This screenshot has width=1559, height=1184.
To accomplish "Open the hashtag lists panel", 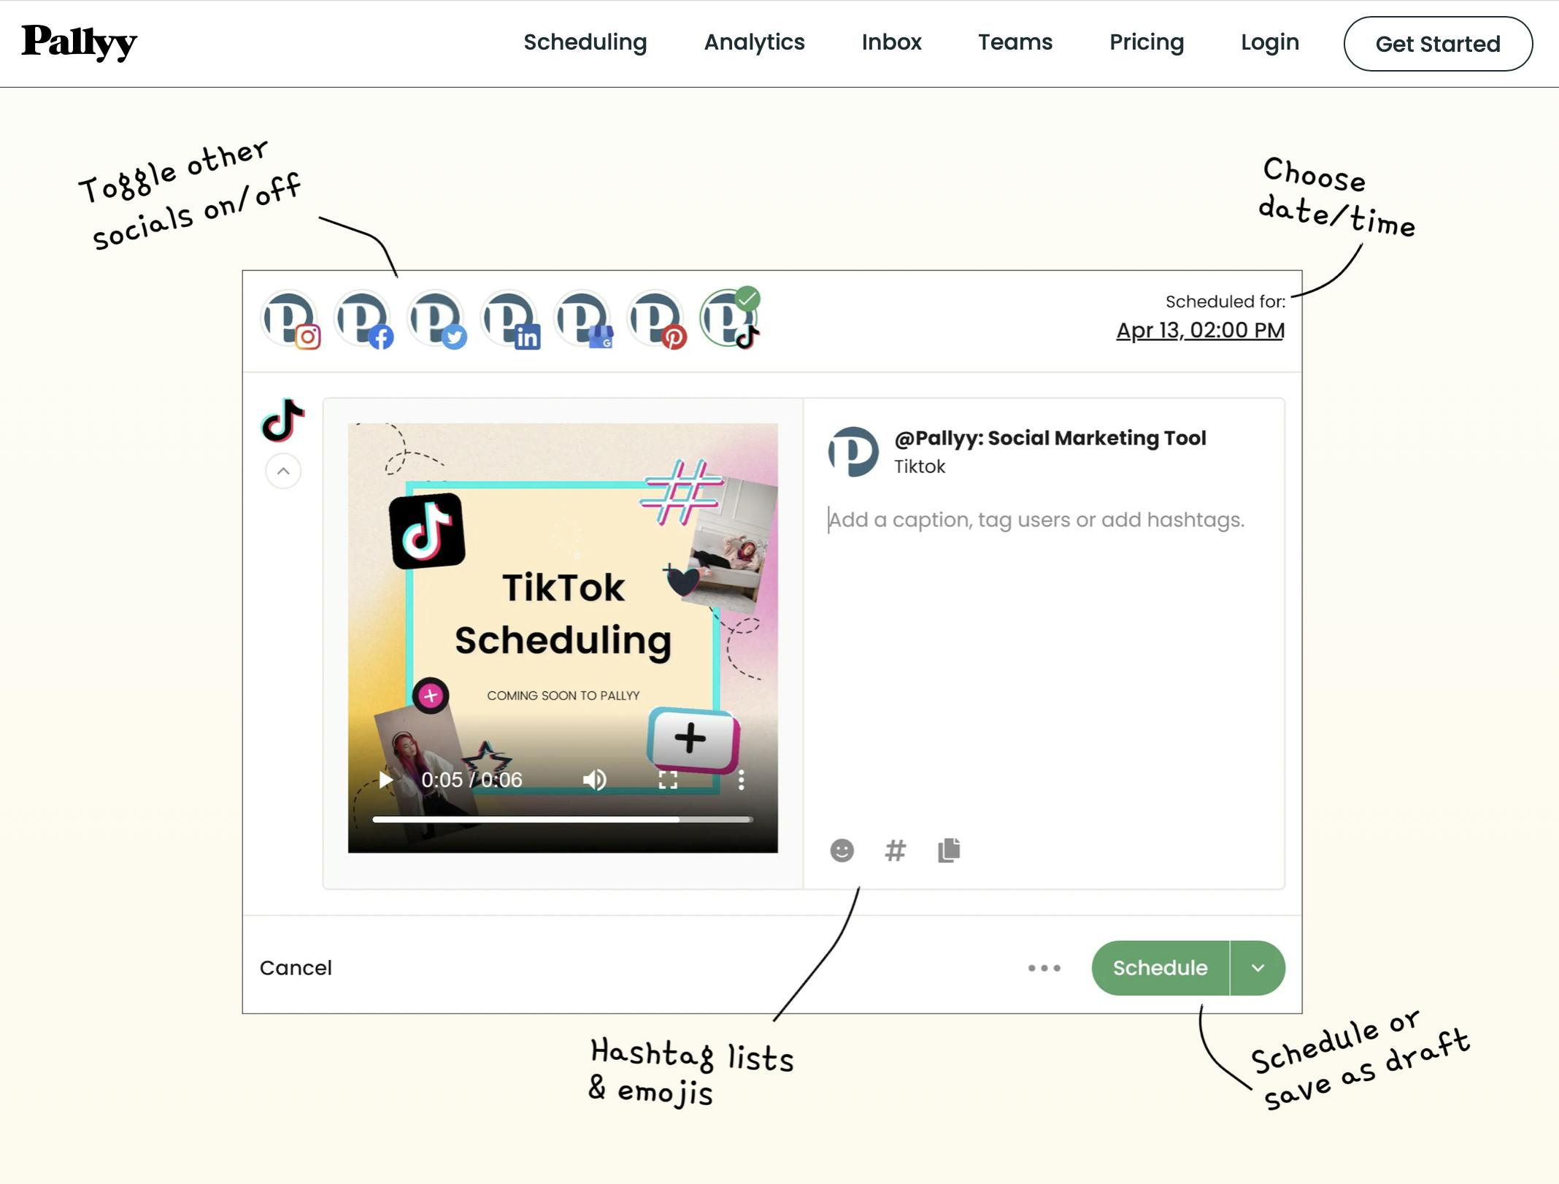I will [x=895, y=850].
